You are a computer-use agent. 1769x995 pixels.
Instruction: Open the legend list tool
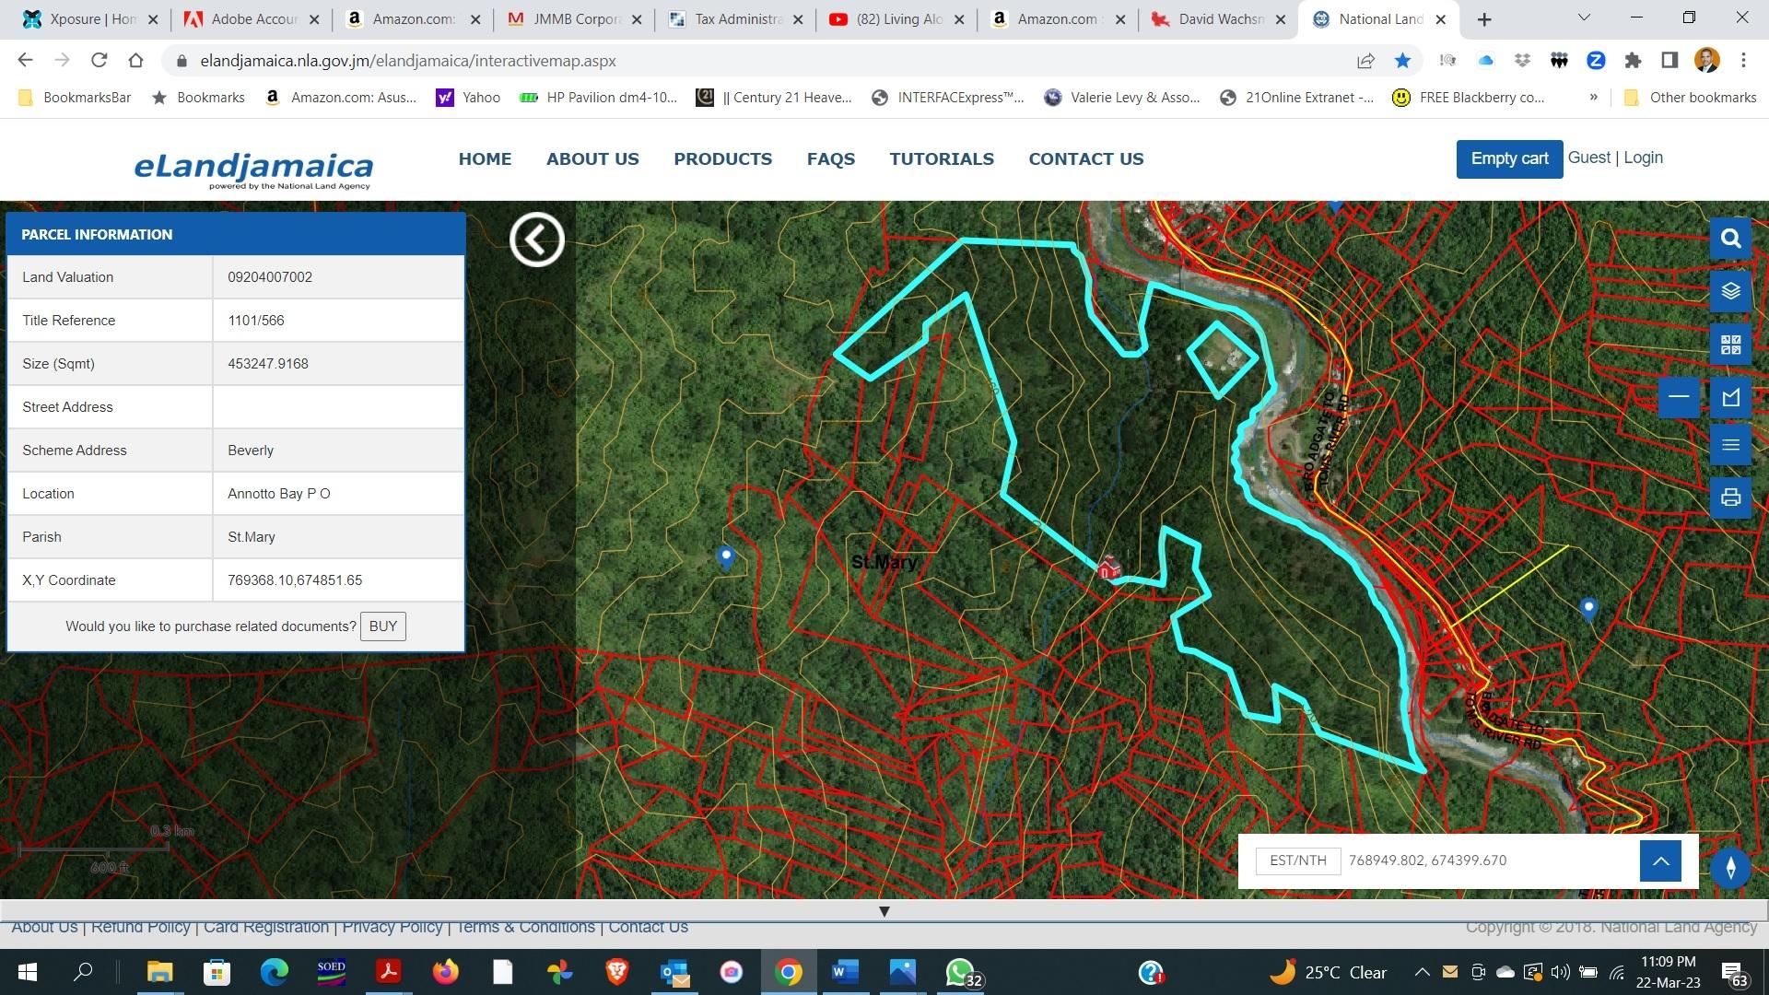[1730, 446]
